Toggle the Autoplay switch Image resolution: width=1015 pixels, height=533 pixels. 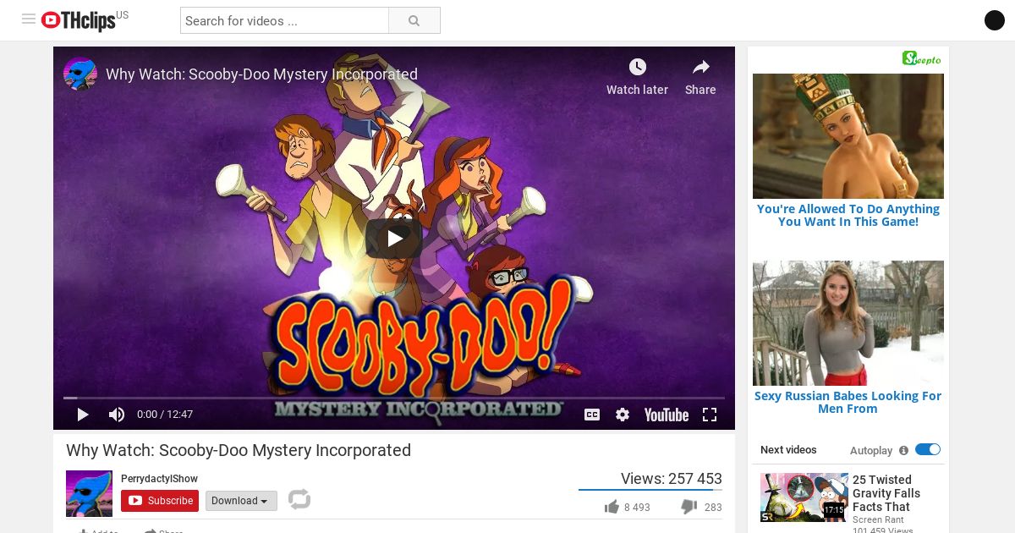pos(928,450)
